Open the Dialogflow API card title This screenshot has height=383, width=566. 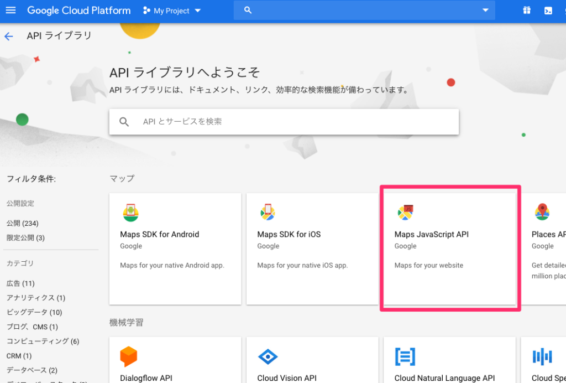146,378
